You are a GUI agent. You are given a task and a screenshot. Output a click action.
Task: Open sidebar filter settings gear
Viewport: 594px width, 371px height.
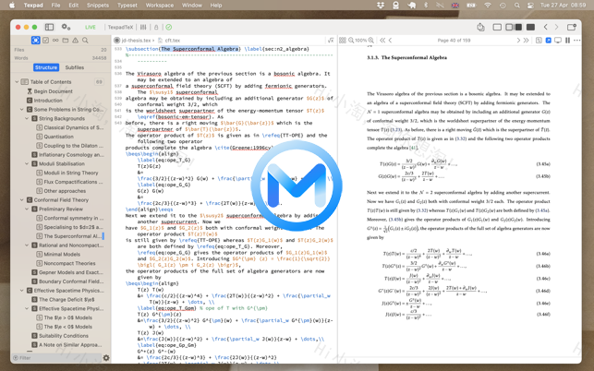click(106, 358)
